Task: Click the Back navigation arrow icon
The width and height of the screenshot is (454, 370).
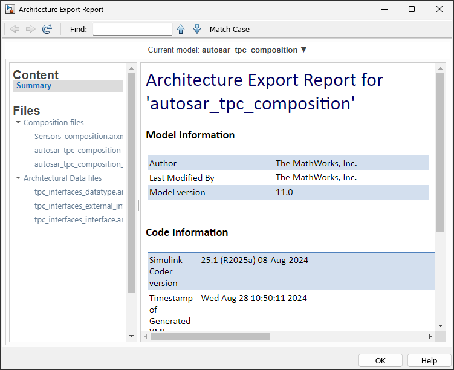Action: click(x=15, y=29)
